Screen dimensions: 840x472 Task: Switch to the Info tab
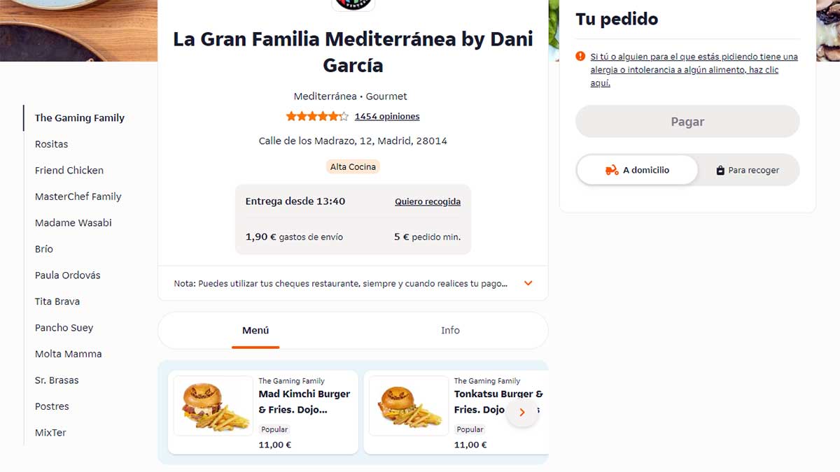coord(450,330)
